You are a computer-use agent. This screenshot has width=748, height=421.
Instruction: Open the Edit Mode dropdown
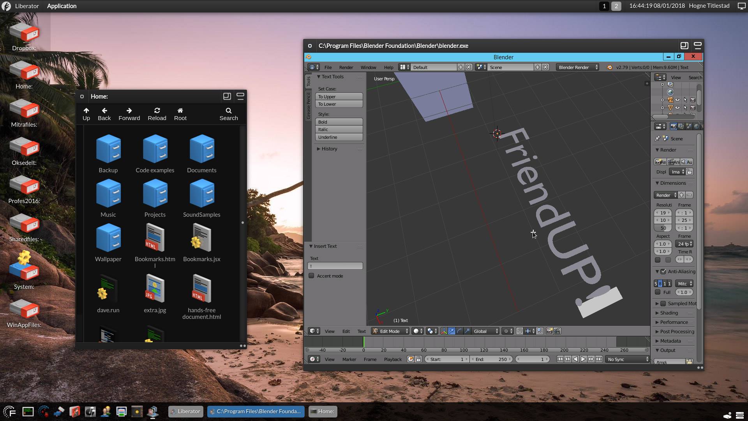tap(390, 331)
